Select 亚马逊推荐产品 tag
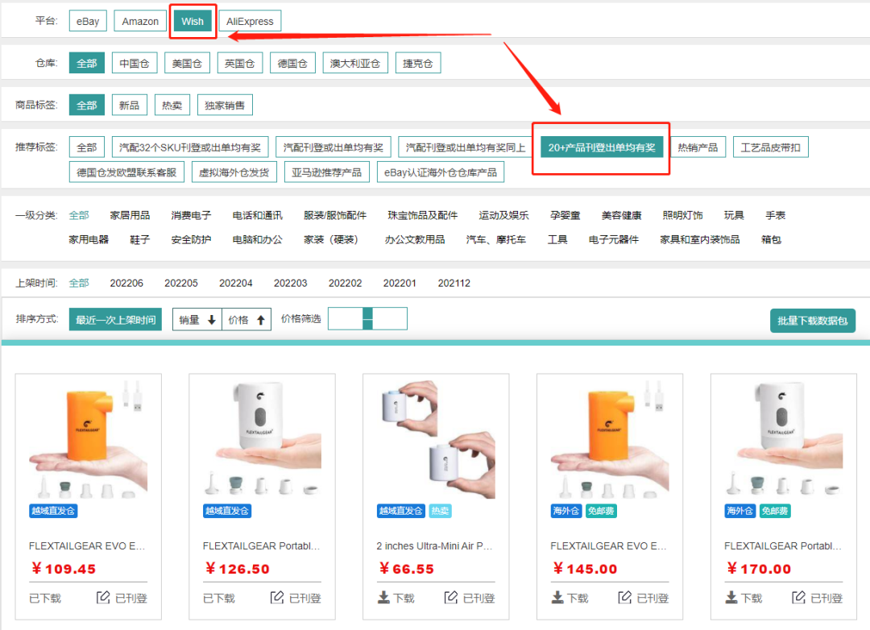The width and height of the screenshot is (870, 630). (326, 172)
